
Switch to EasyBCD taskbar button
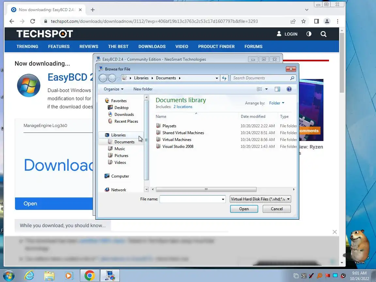coord(110,275)
